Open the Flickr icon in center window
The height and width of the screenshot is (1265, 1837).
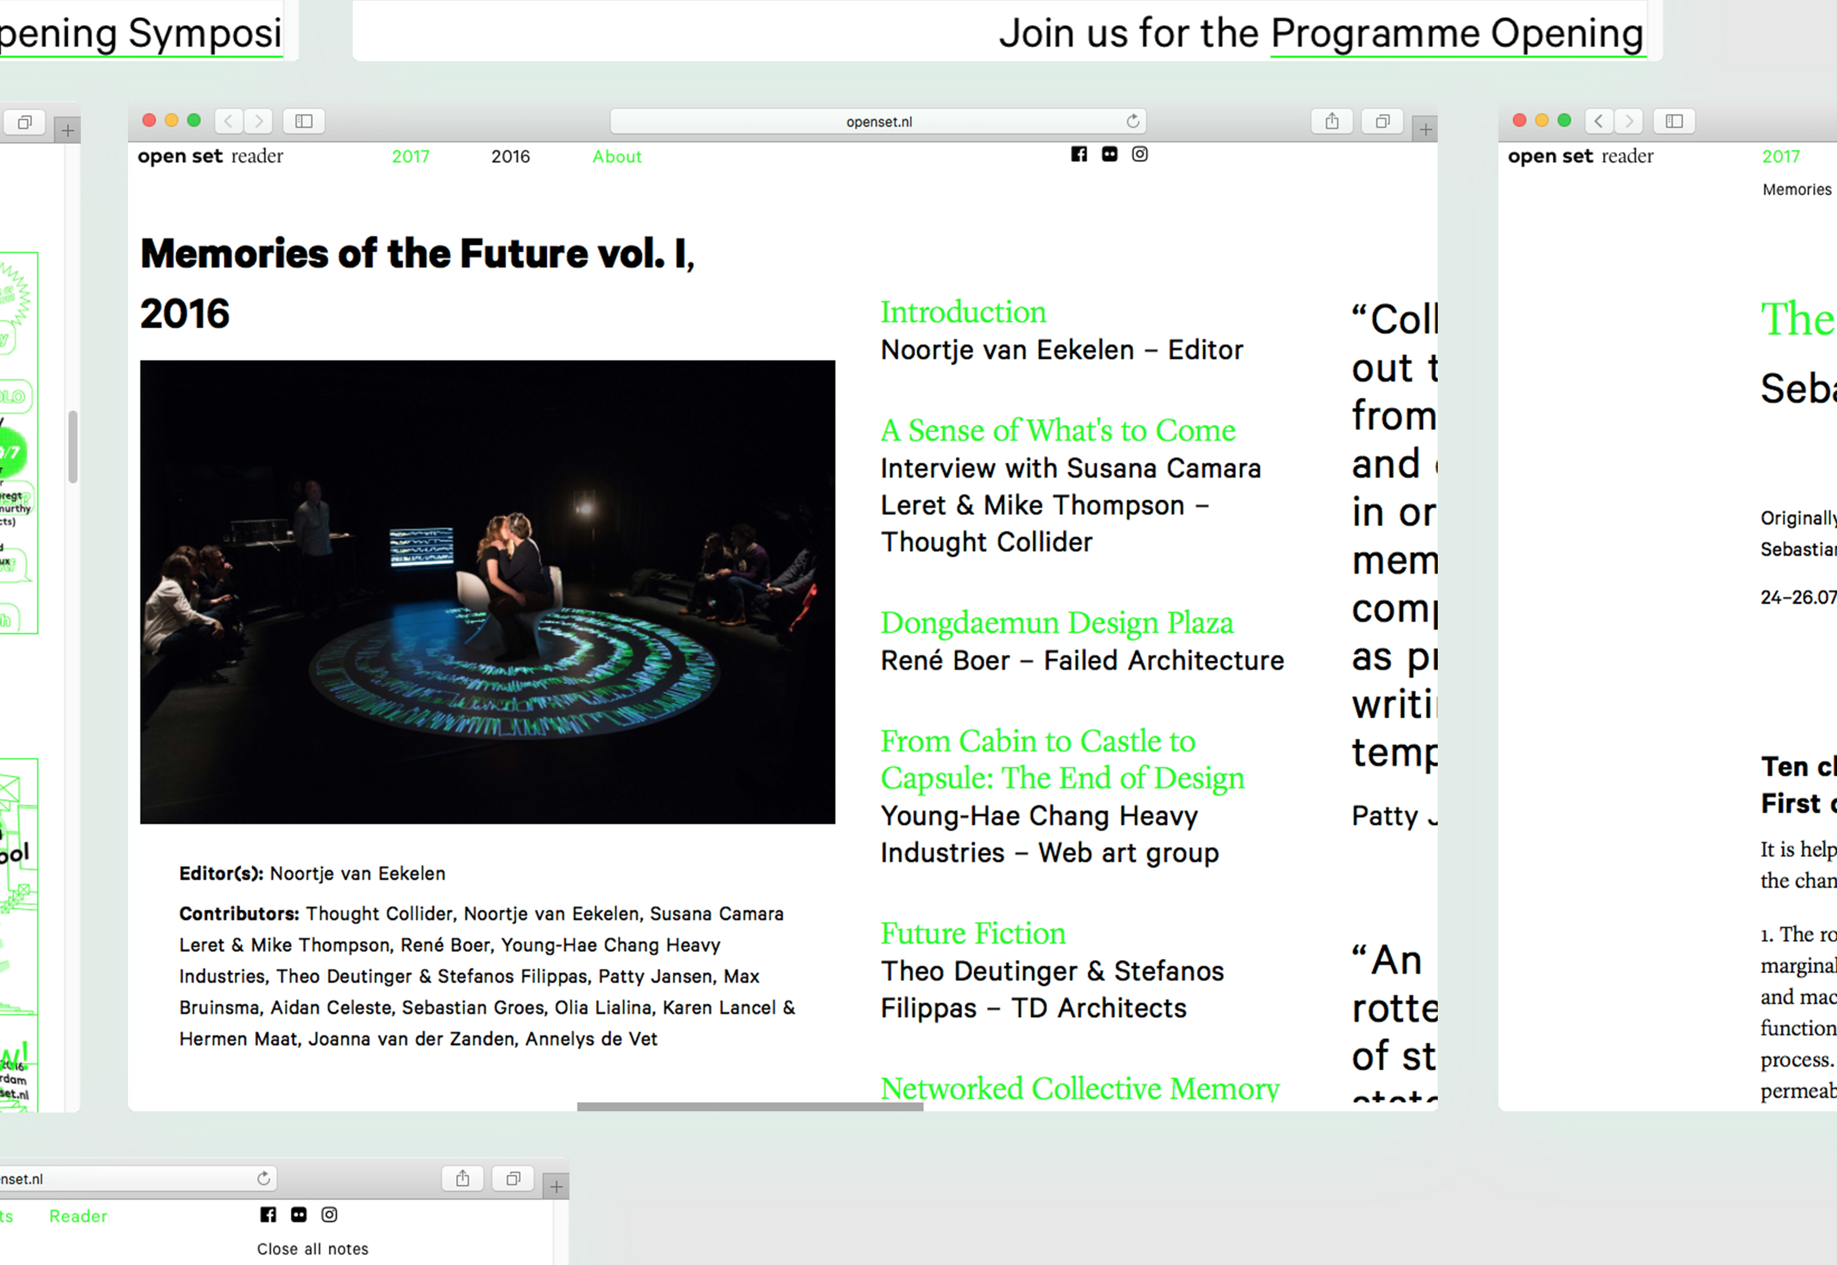(x=1110, y=154)
